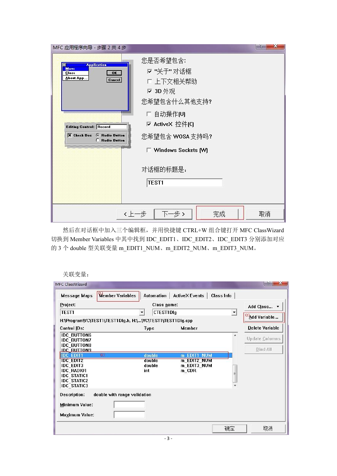Select the IDC_EDIT1 row
Screen dimensions: 337x476
click(146, 355)
